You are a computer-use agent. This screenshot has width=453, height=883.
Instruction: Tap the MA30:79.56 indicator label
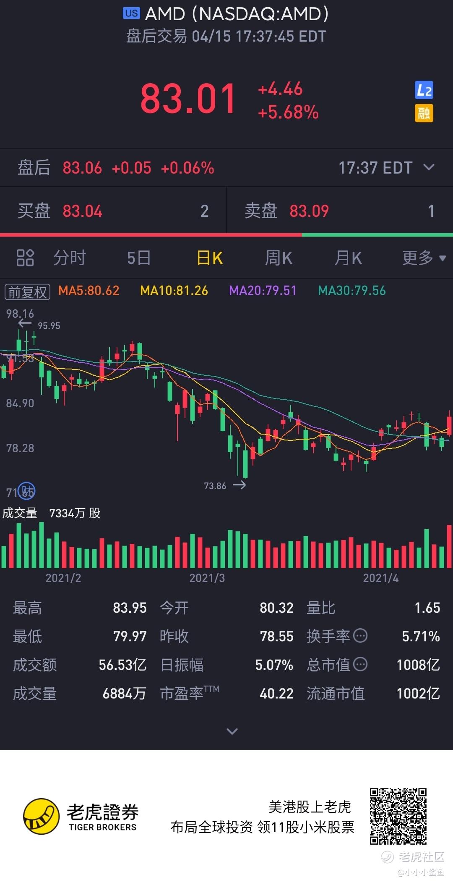pos(352,290)
